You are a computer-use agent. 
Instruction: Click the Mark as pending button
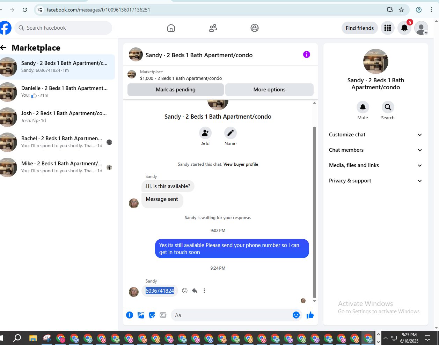point(176,90)
